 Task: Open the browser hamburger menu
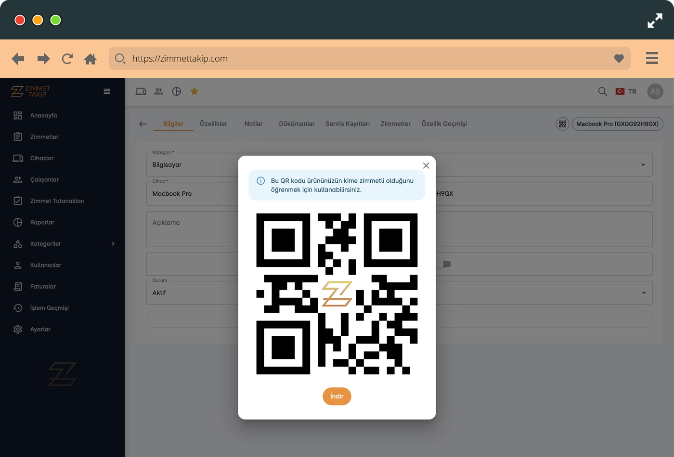[652, 58]
